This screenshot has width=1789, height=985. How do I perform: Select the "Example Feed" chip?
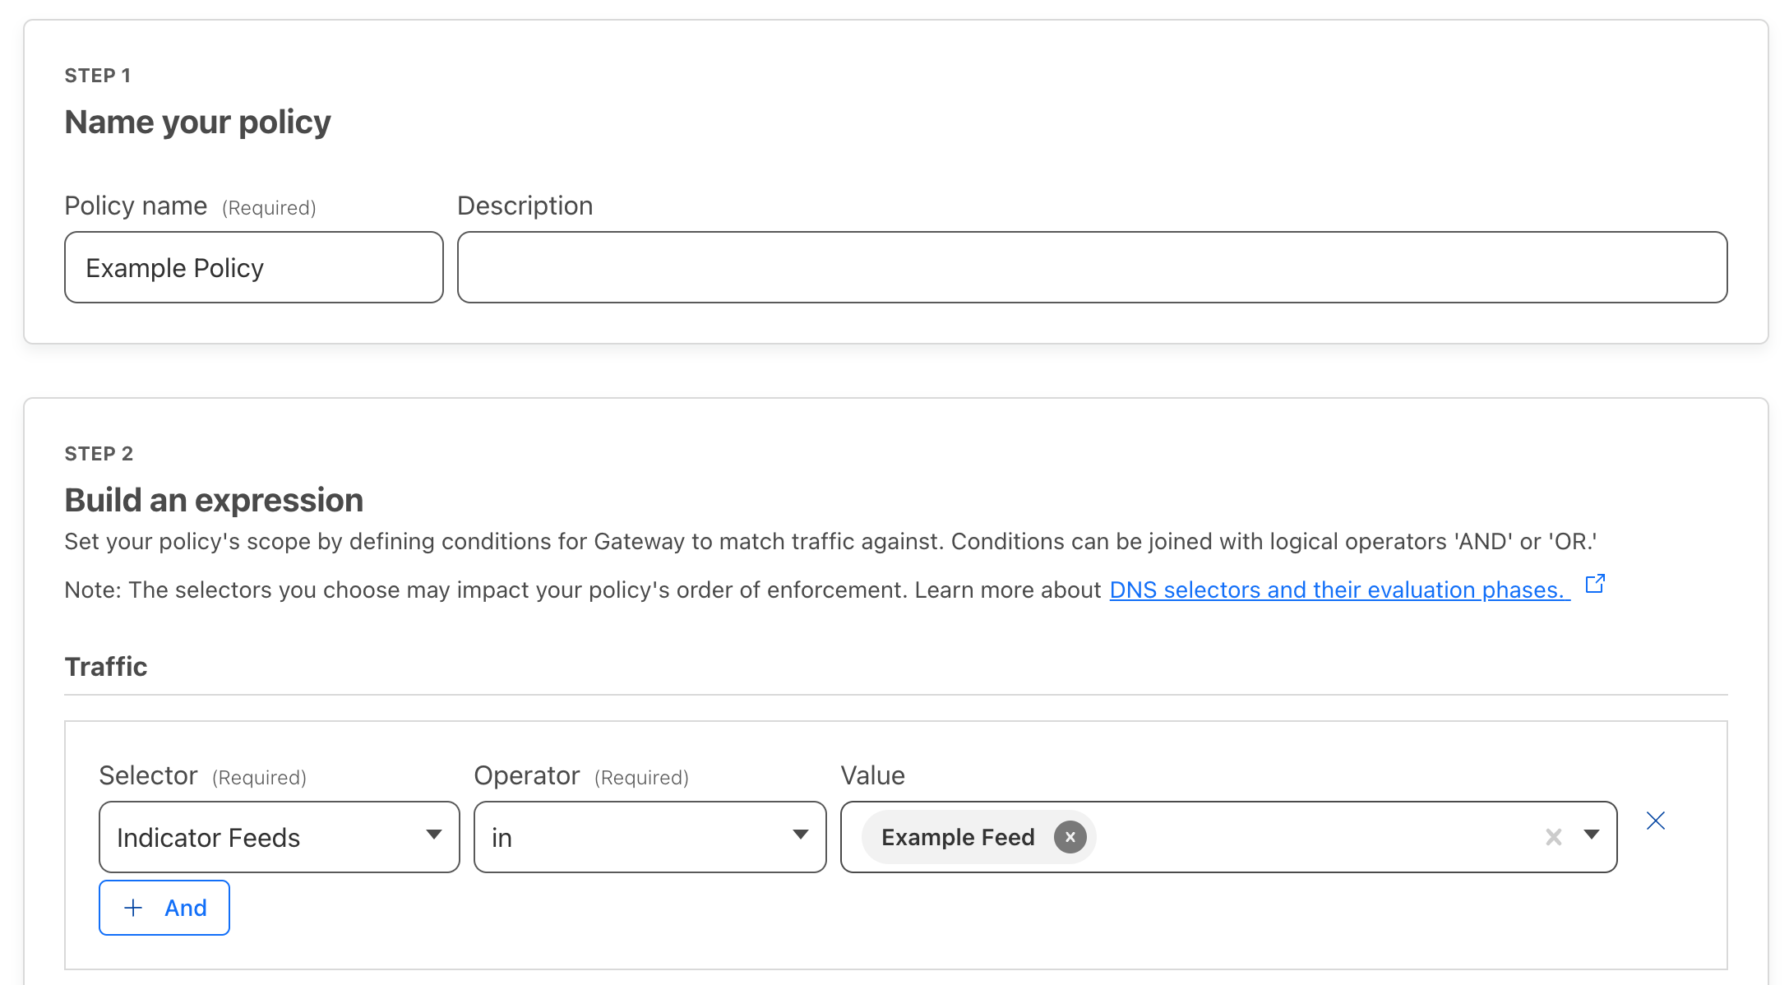[x=958, y=837]
